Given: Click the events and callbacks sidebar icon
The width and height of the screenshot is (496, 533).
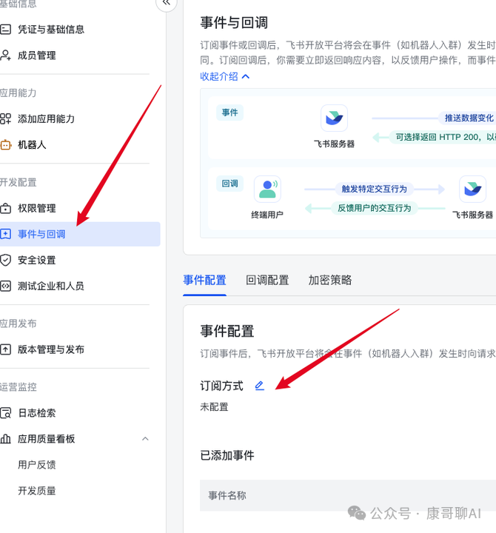Looking at the screenshot, I should click(5, 234).
